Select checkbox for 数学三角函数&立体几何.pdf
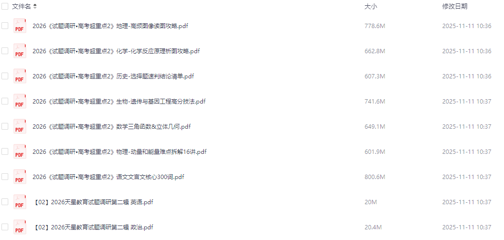 point(5,127)
